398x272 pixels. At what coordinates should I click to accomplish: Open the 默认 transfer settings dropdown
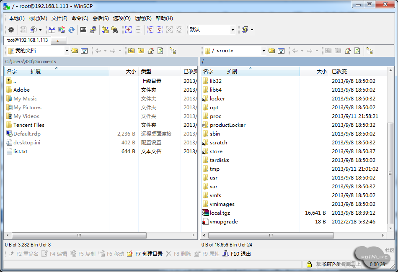233,30
